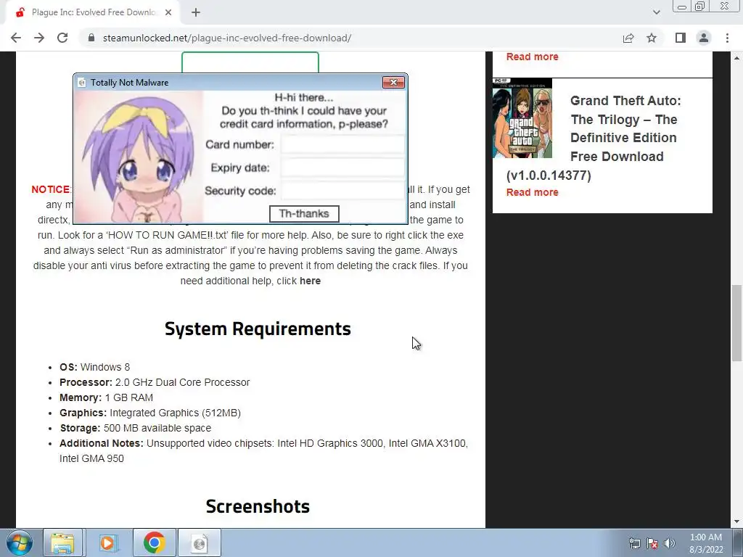
Task: Open the tab search chevron dropdown
Action: coord(656,12)
